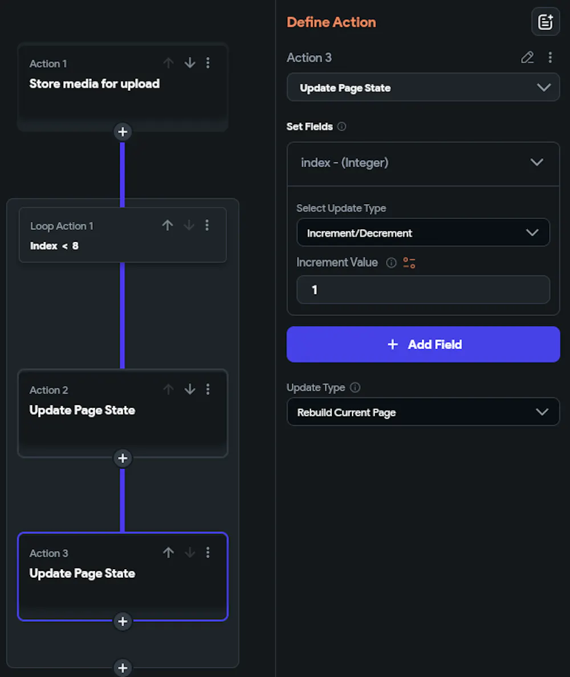
Task: Move Action 1 up with arrow
Action: click(x=168, y=63)
